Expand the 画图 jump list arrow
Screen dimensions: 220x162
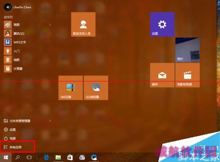(50, 25)
